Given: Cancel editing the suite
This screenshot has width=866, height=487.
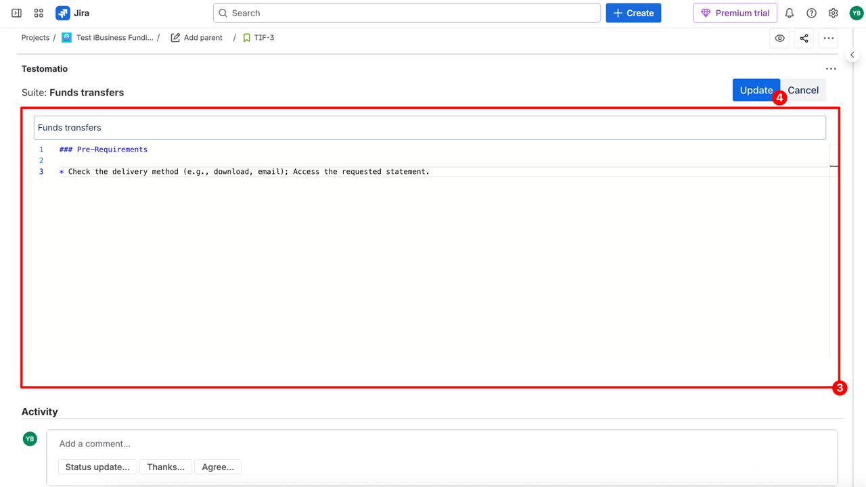Looking at the screenshot, I should [x=803, y=90].
